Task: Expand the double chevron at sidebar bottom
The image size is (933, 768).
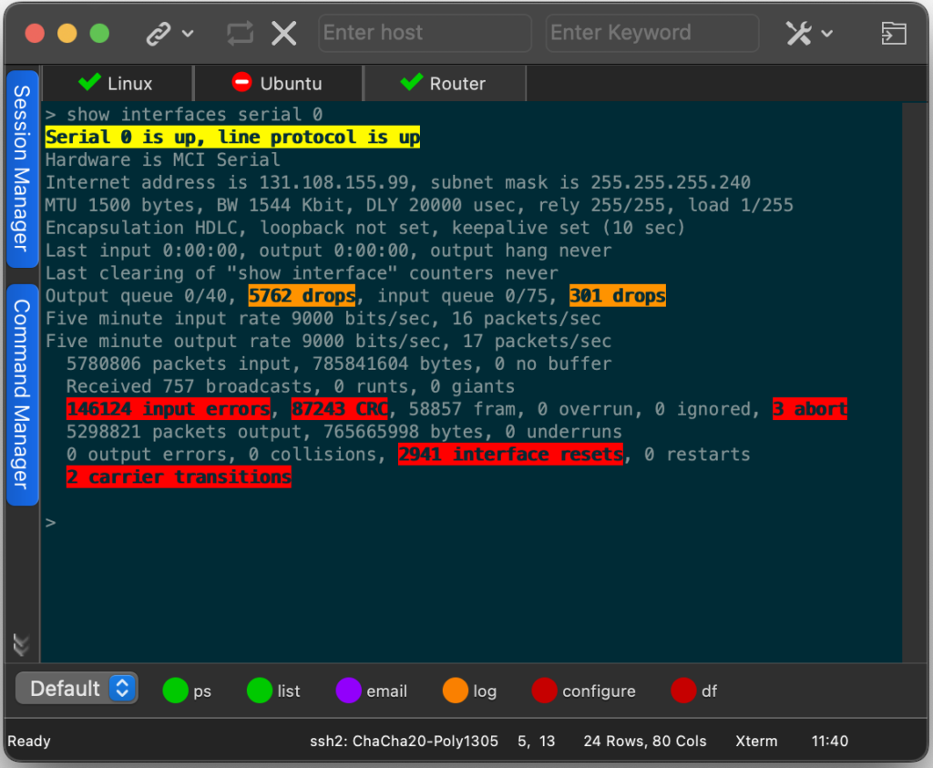Action: 22,645
